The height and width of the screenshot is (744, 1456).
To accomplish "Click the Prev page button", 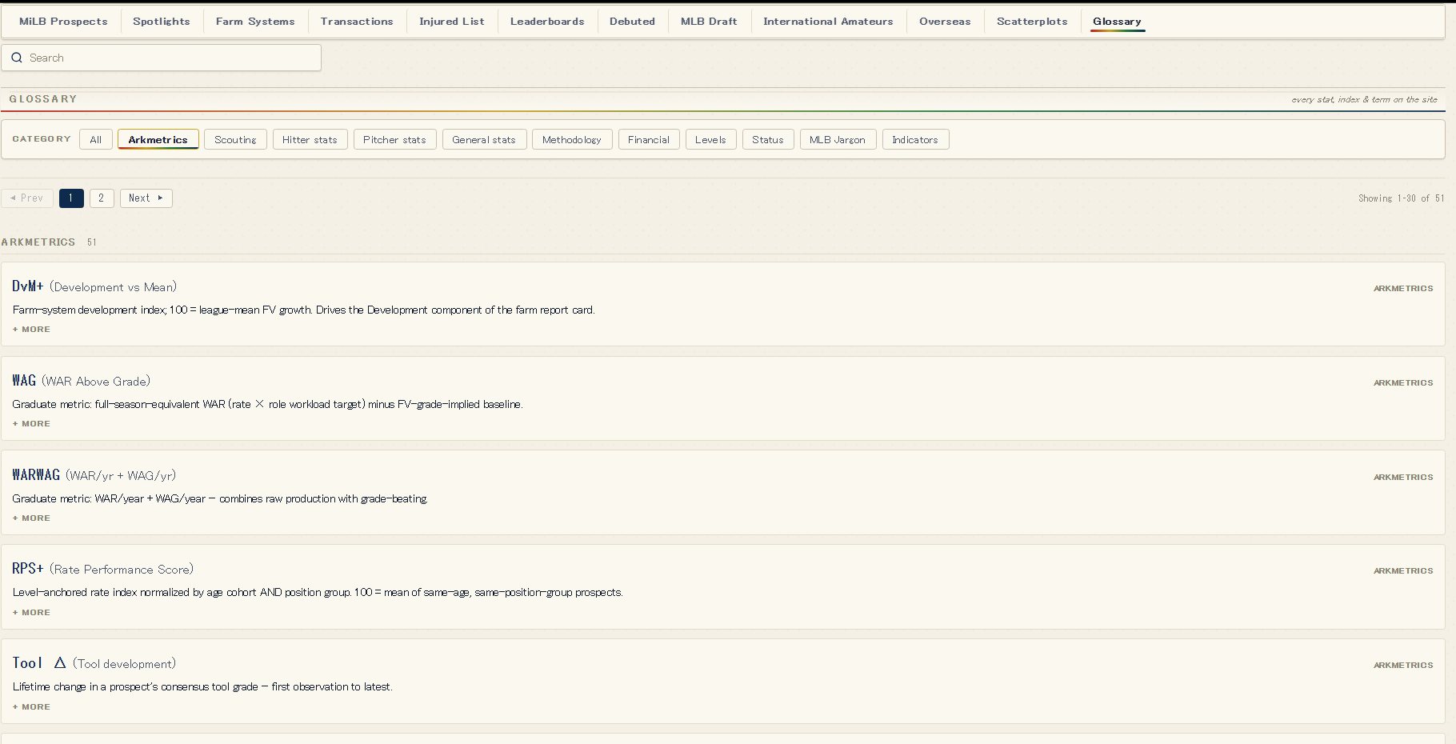I will 27,198.
